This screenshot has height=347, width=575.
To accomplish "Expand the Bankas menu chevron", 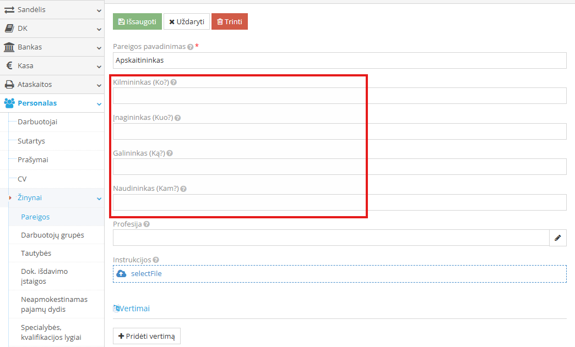I will tap(99, 48).
